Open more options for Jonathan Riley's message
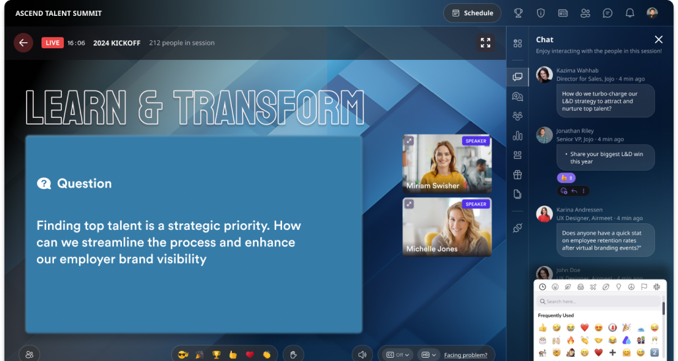Image resolution: width=678 pixels, height=361 pixels. [583, 190]
